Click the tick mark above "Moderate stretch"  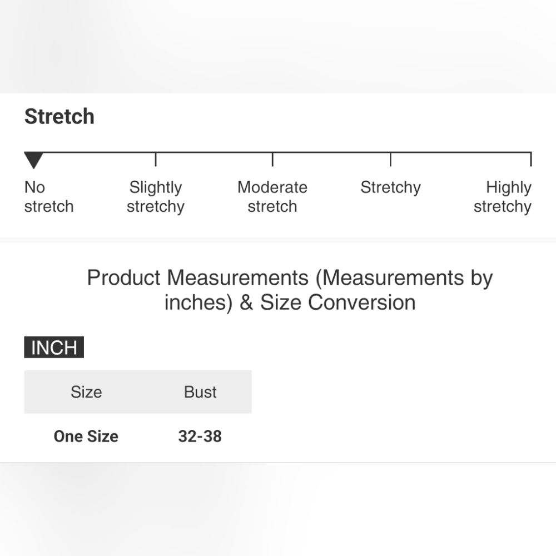pos(272,159)
